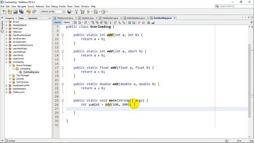
Task: Click the New Project toolbar icon
Action: click(x=10, y=12)
